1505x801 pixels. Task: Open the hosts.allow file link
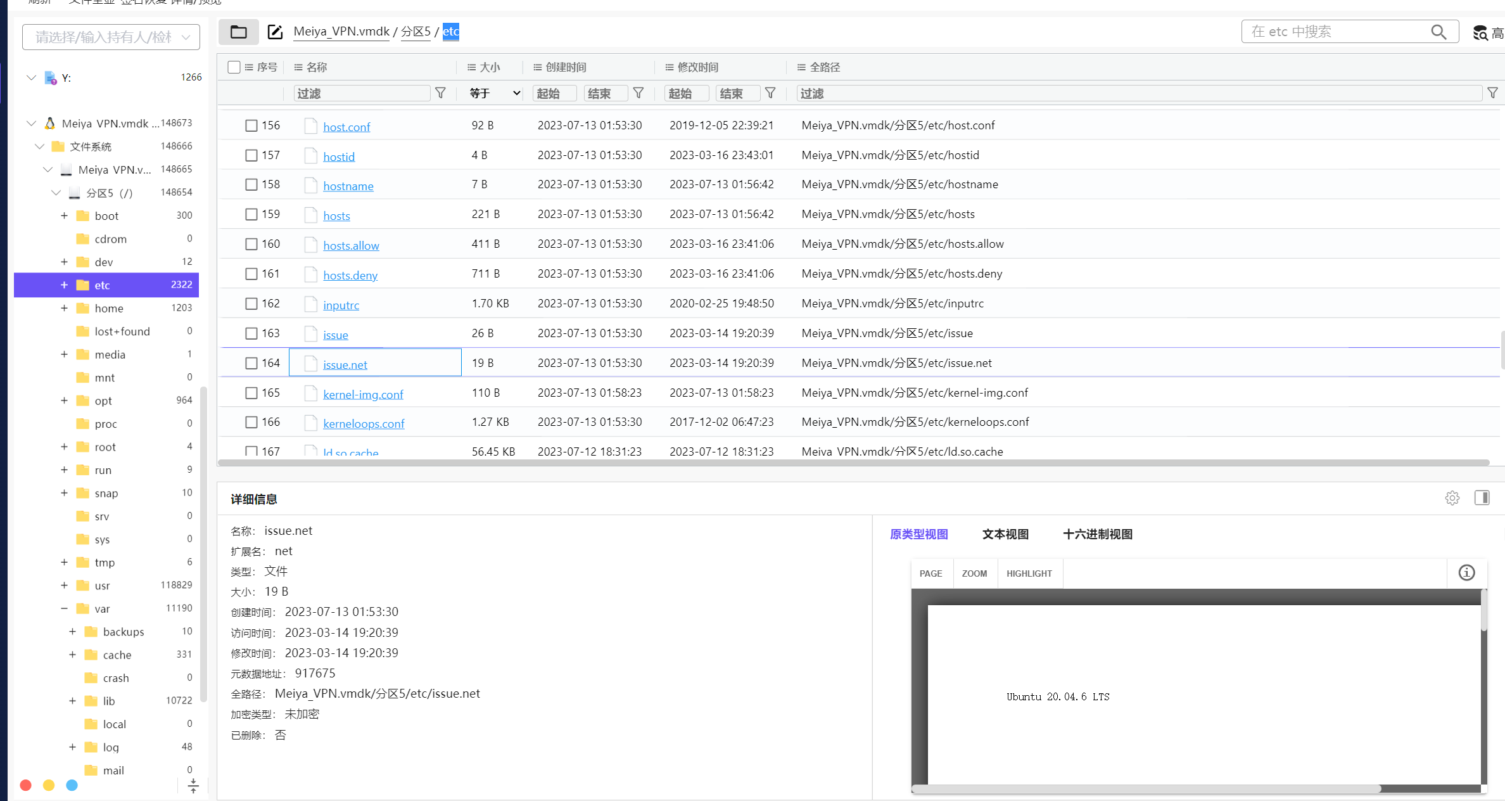point(351,245)
